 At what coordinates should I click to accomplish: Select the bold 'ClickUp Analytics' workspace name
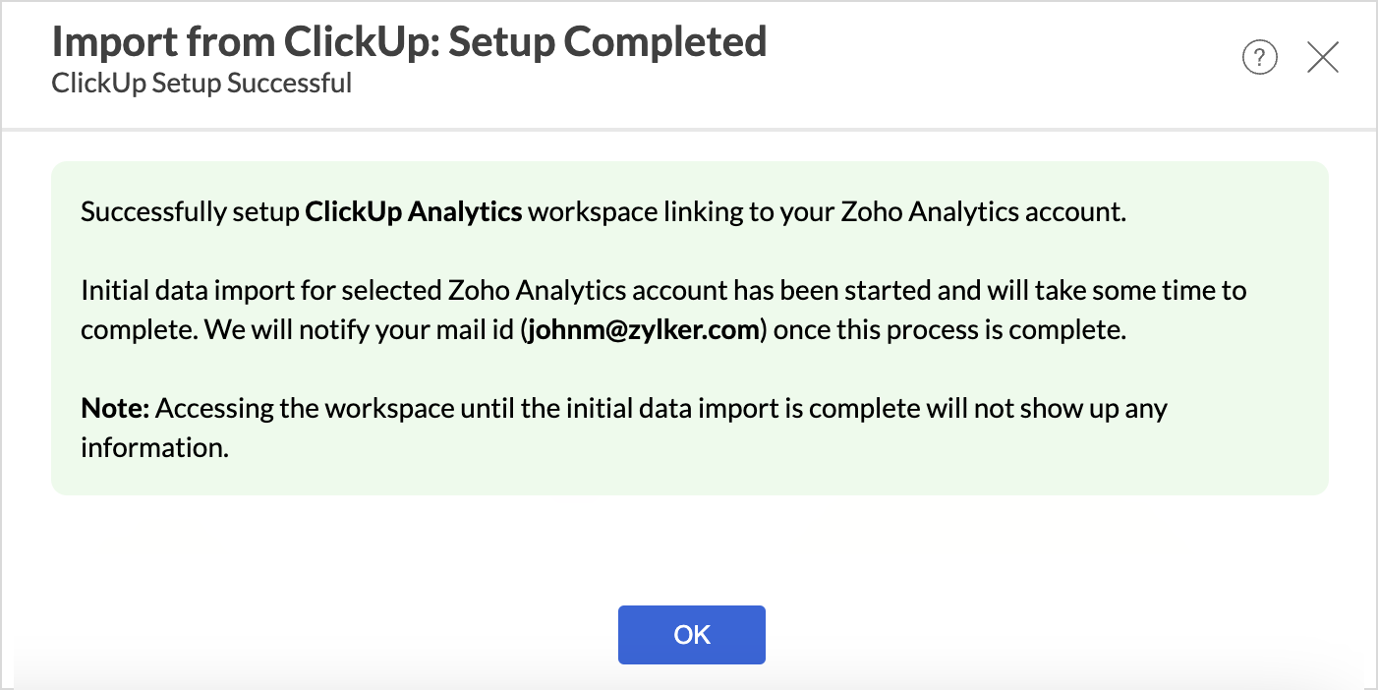click(x=414, y=212)
